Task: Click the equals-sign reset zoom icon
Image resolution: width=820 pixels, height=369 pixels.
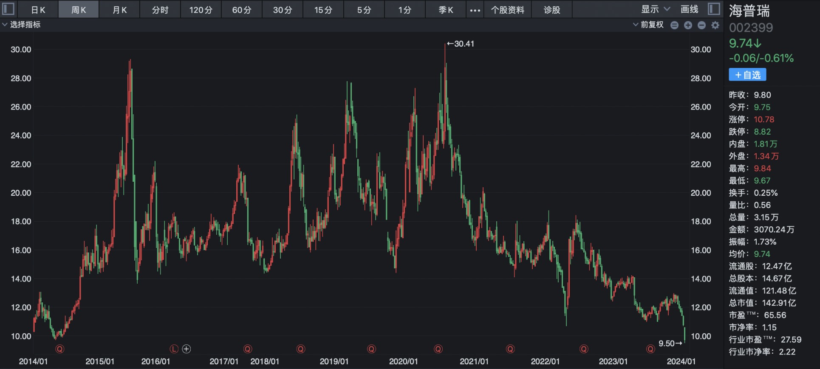Action: click(674, 25)
